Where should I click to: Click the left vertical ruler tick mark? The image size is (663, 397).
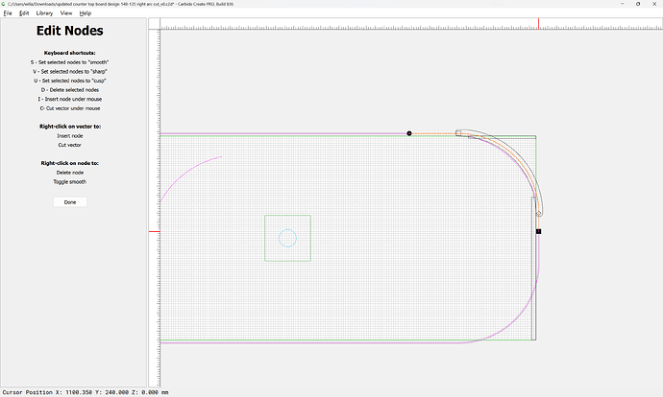tap(153, 231)
